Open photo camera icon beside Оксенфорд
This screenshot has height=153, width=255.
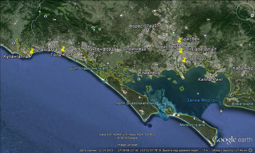[x=87, y=47]
